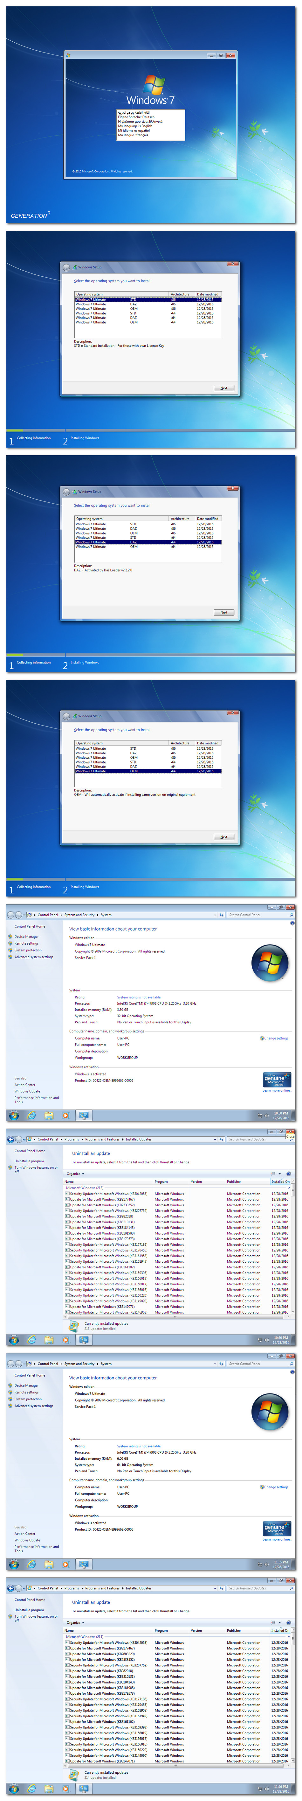Open Windows Explorer on taskbar below 32-bit System window

pos(49,1116)
